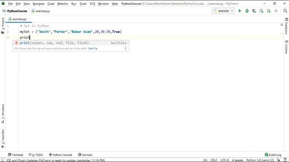Run exercise with coverage
Screen dimensions: 289x162
(254, 11)
